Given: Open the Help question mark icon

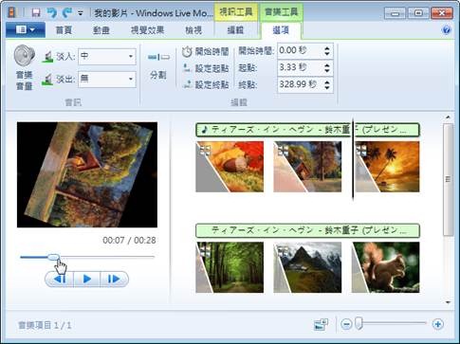Looking at the screenshot, I should [446, 30].
